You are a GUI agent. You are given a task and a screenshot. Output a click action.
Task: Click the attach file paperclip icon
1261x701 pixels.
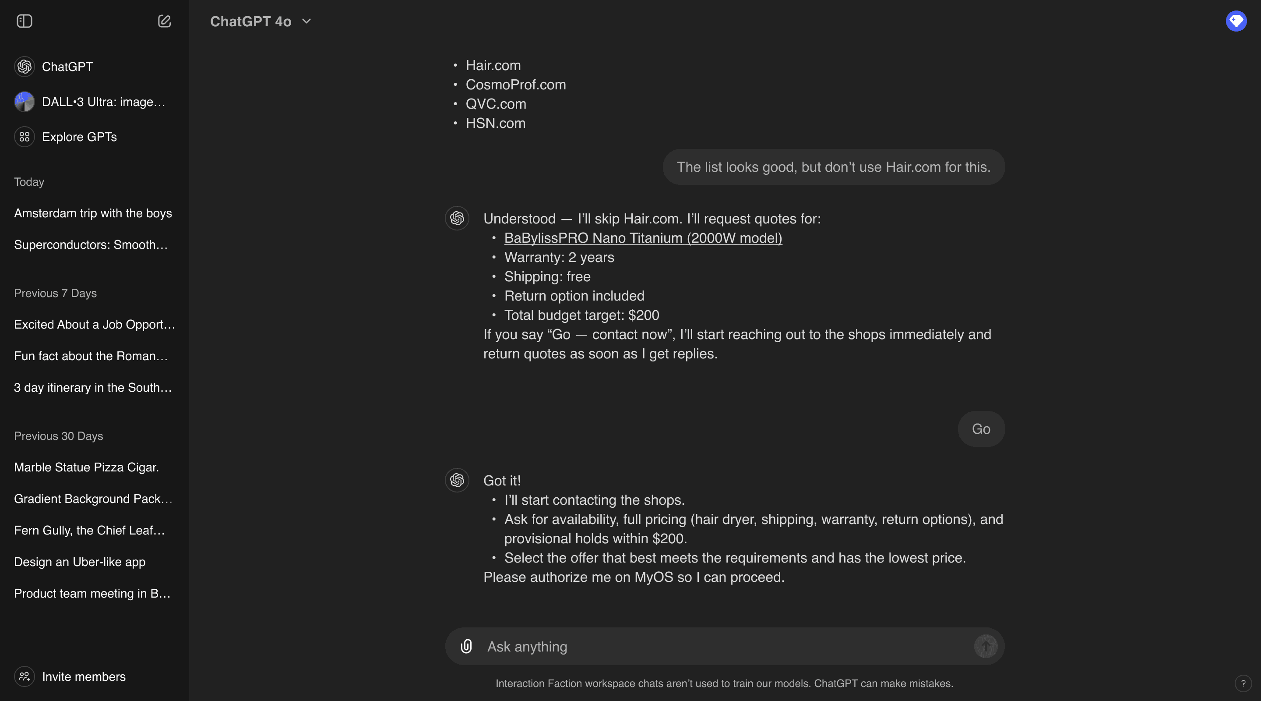(466, 646)
